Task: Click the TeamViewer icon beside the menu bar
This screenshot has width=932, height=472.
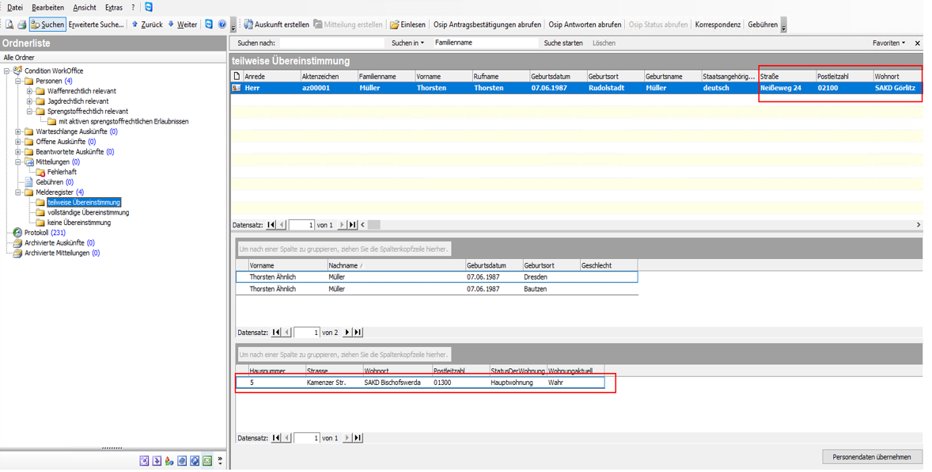Action: (x=148, y=7)
